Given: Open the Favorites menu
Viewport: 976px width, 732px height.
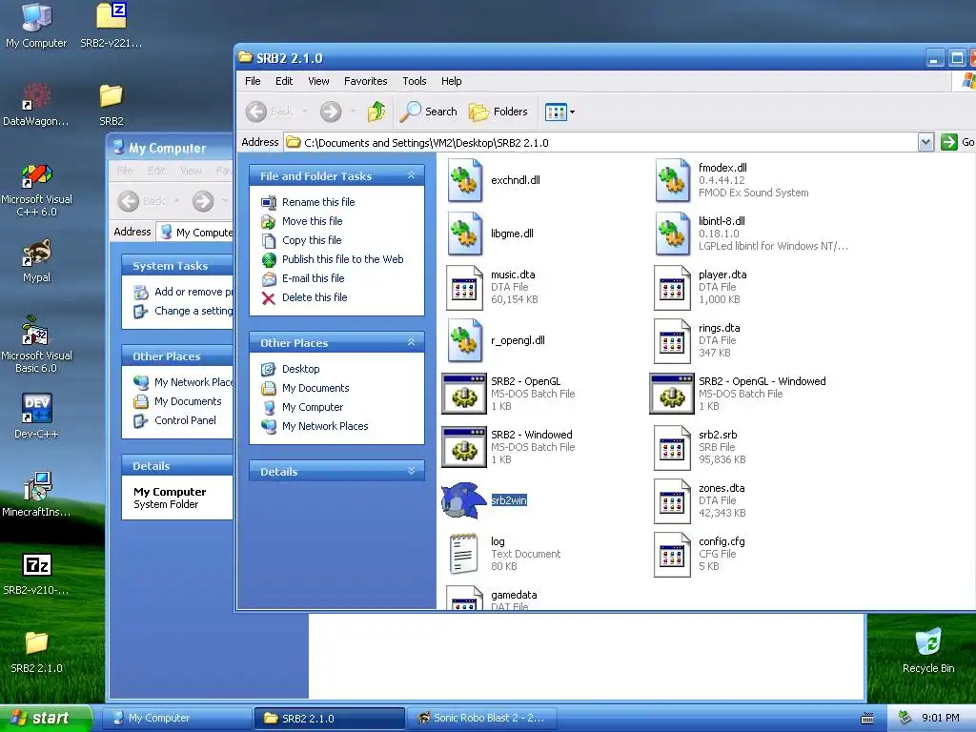Looking at the screenshot, I should click(x=365, y=81).
